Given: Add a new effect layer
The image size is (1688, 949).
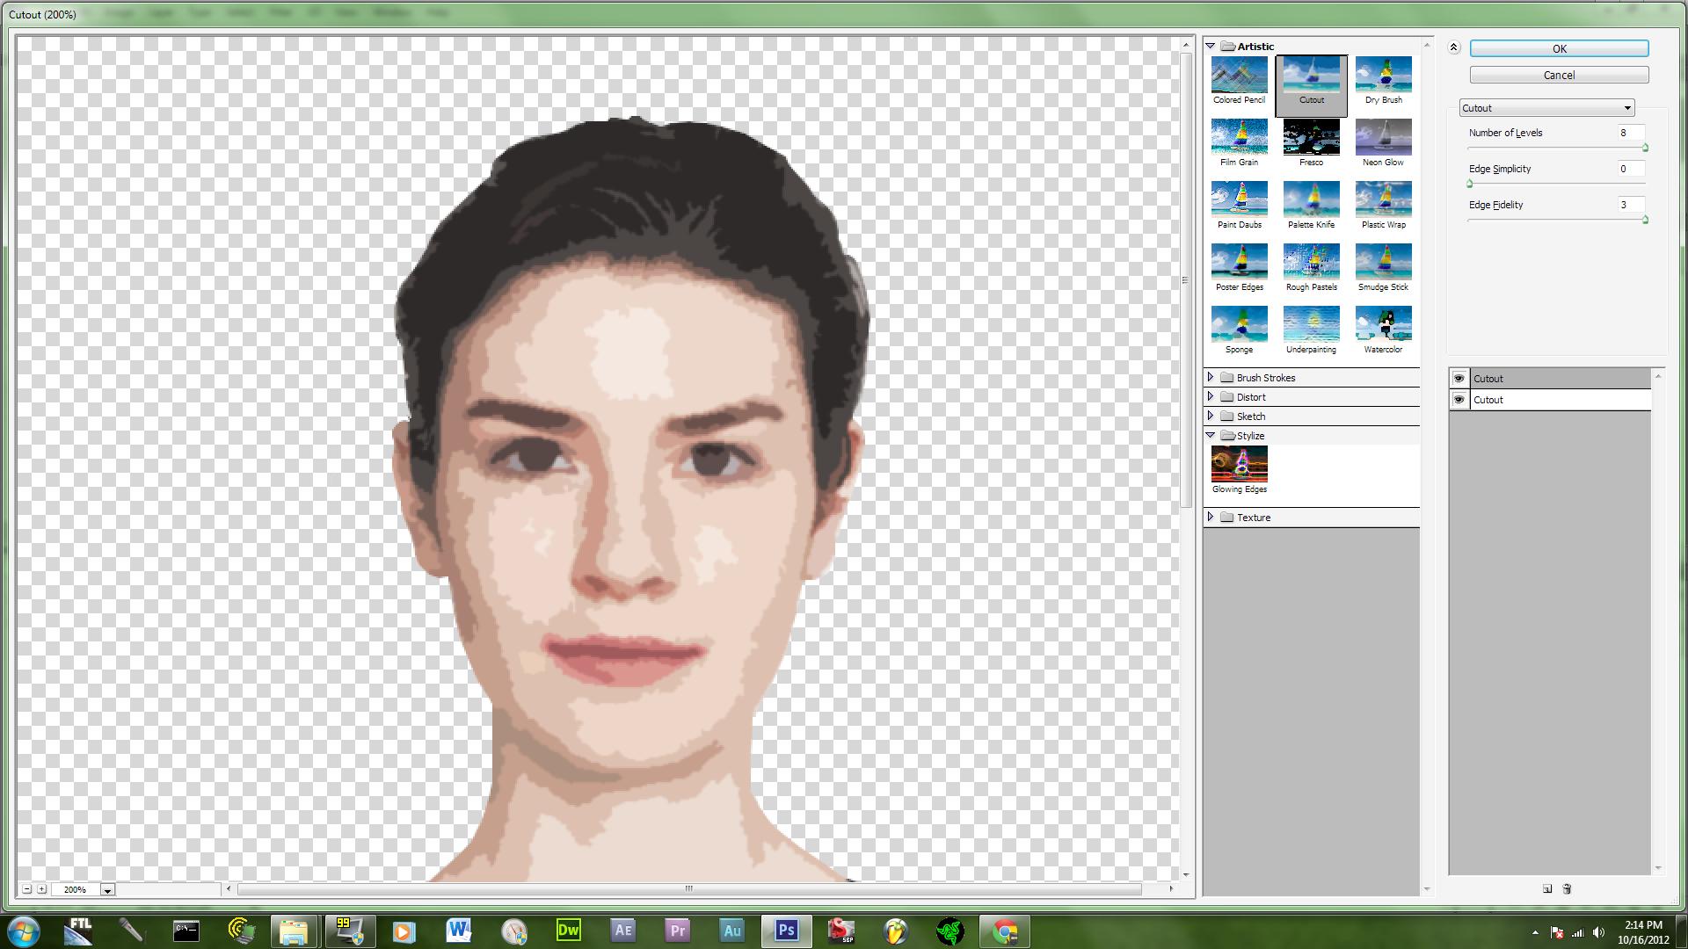Looking at the screenshot, I should click(x=1547, y=888).
